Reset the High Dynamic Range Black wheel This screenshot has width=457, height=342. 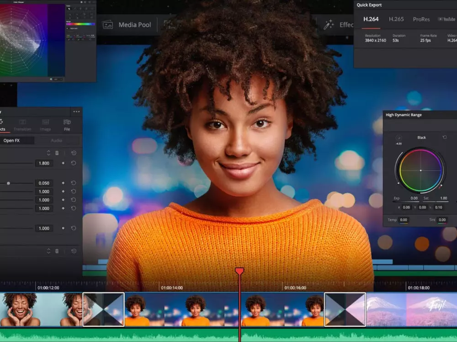point(444,138)
